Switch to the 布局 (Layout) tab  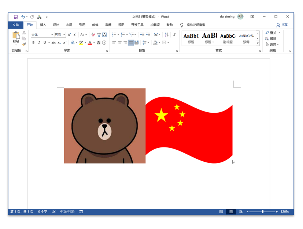69,25
